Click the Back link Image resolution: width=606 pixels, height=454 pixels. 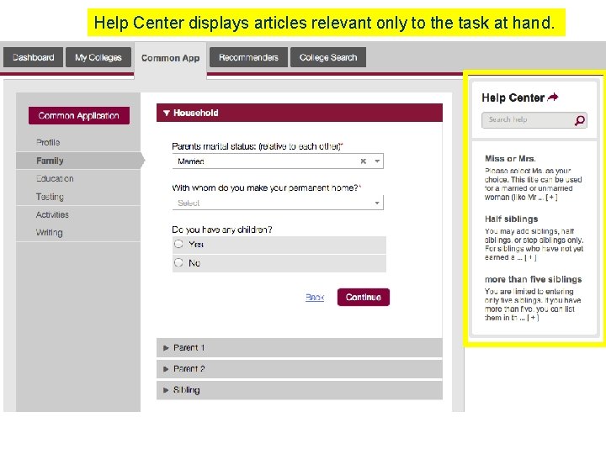point(315,298)
